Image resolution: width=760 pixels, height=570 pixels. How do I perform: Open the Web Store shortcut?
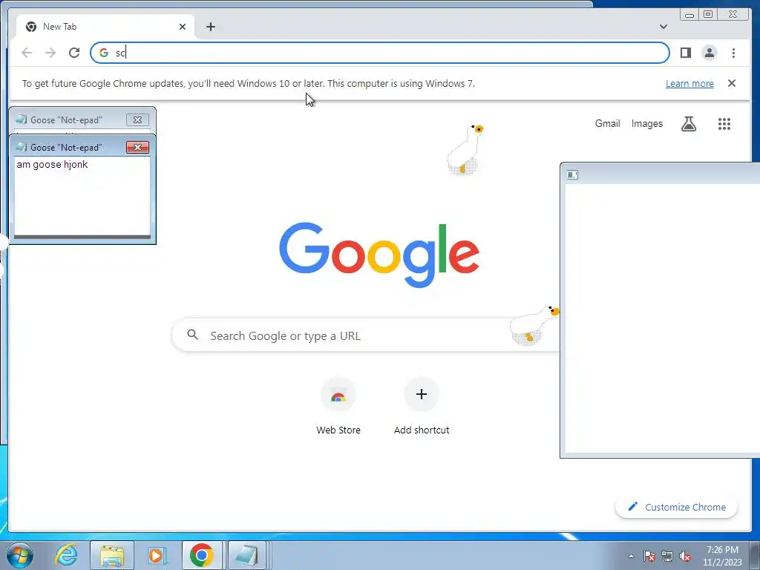[x=338, y=406]
